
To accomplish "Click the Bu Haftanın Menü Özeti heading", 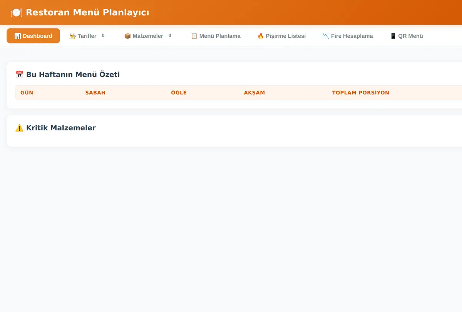I will pyautogui.click(x=73, y=74).
